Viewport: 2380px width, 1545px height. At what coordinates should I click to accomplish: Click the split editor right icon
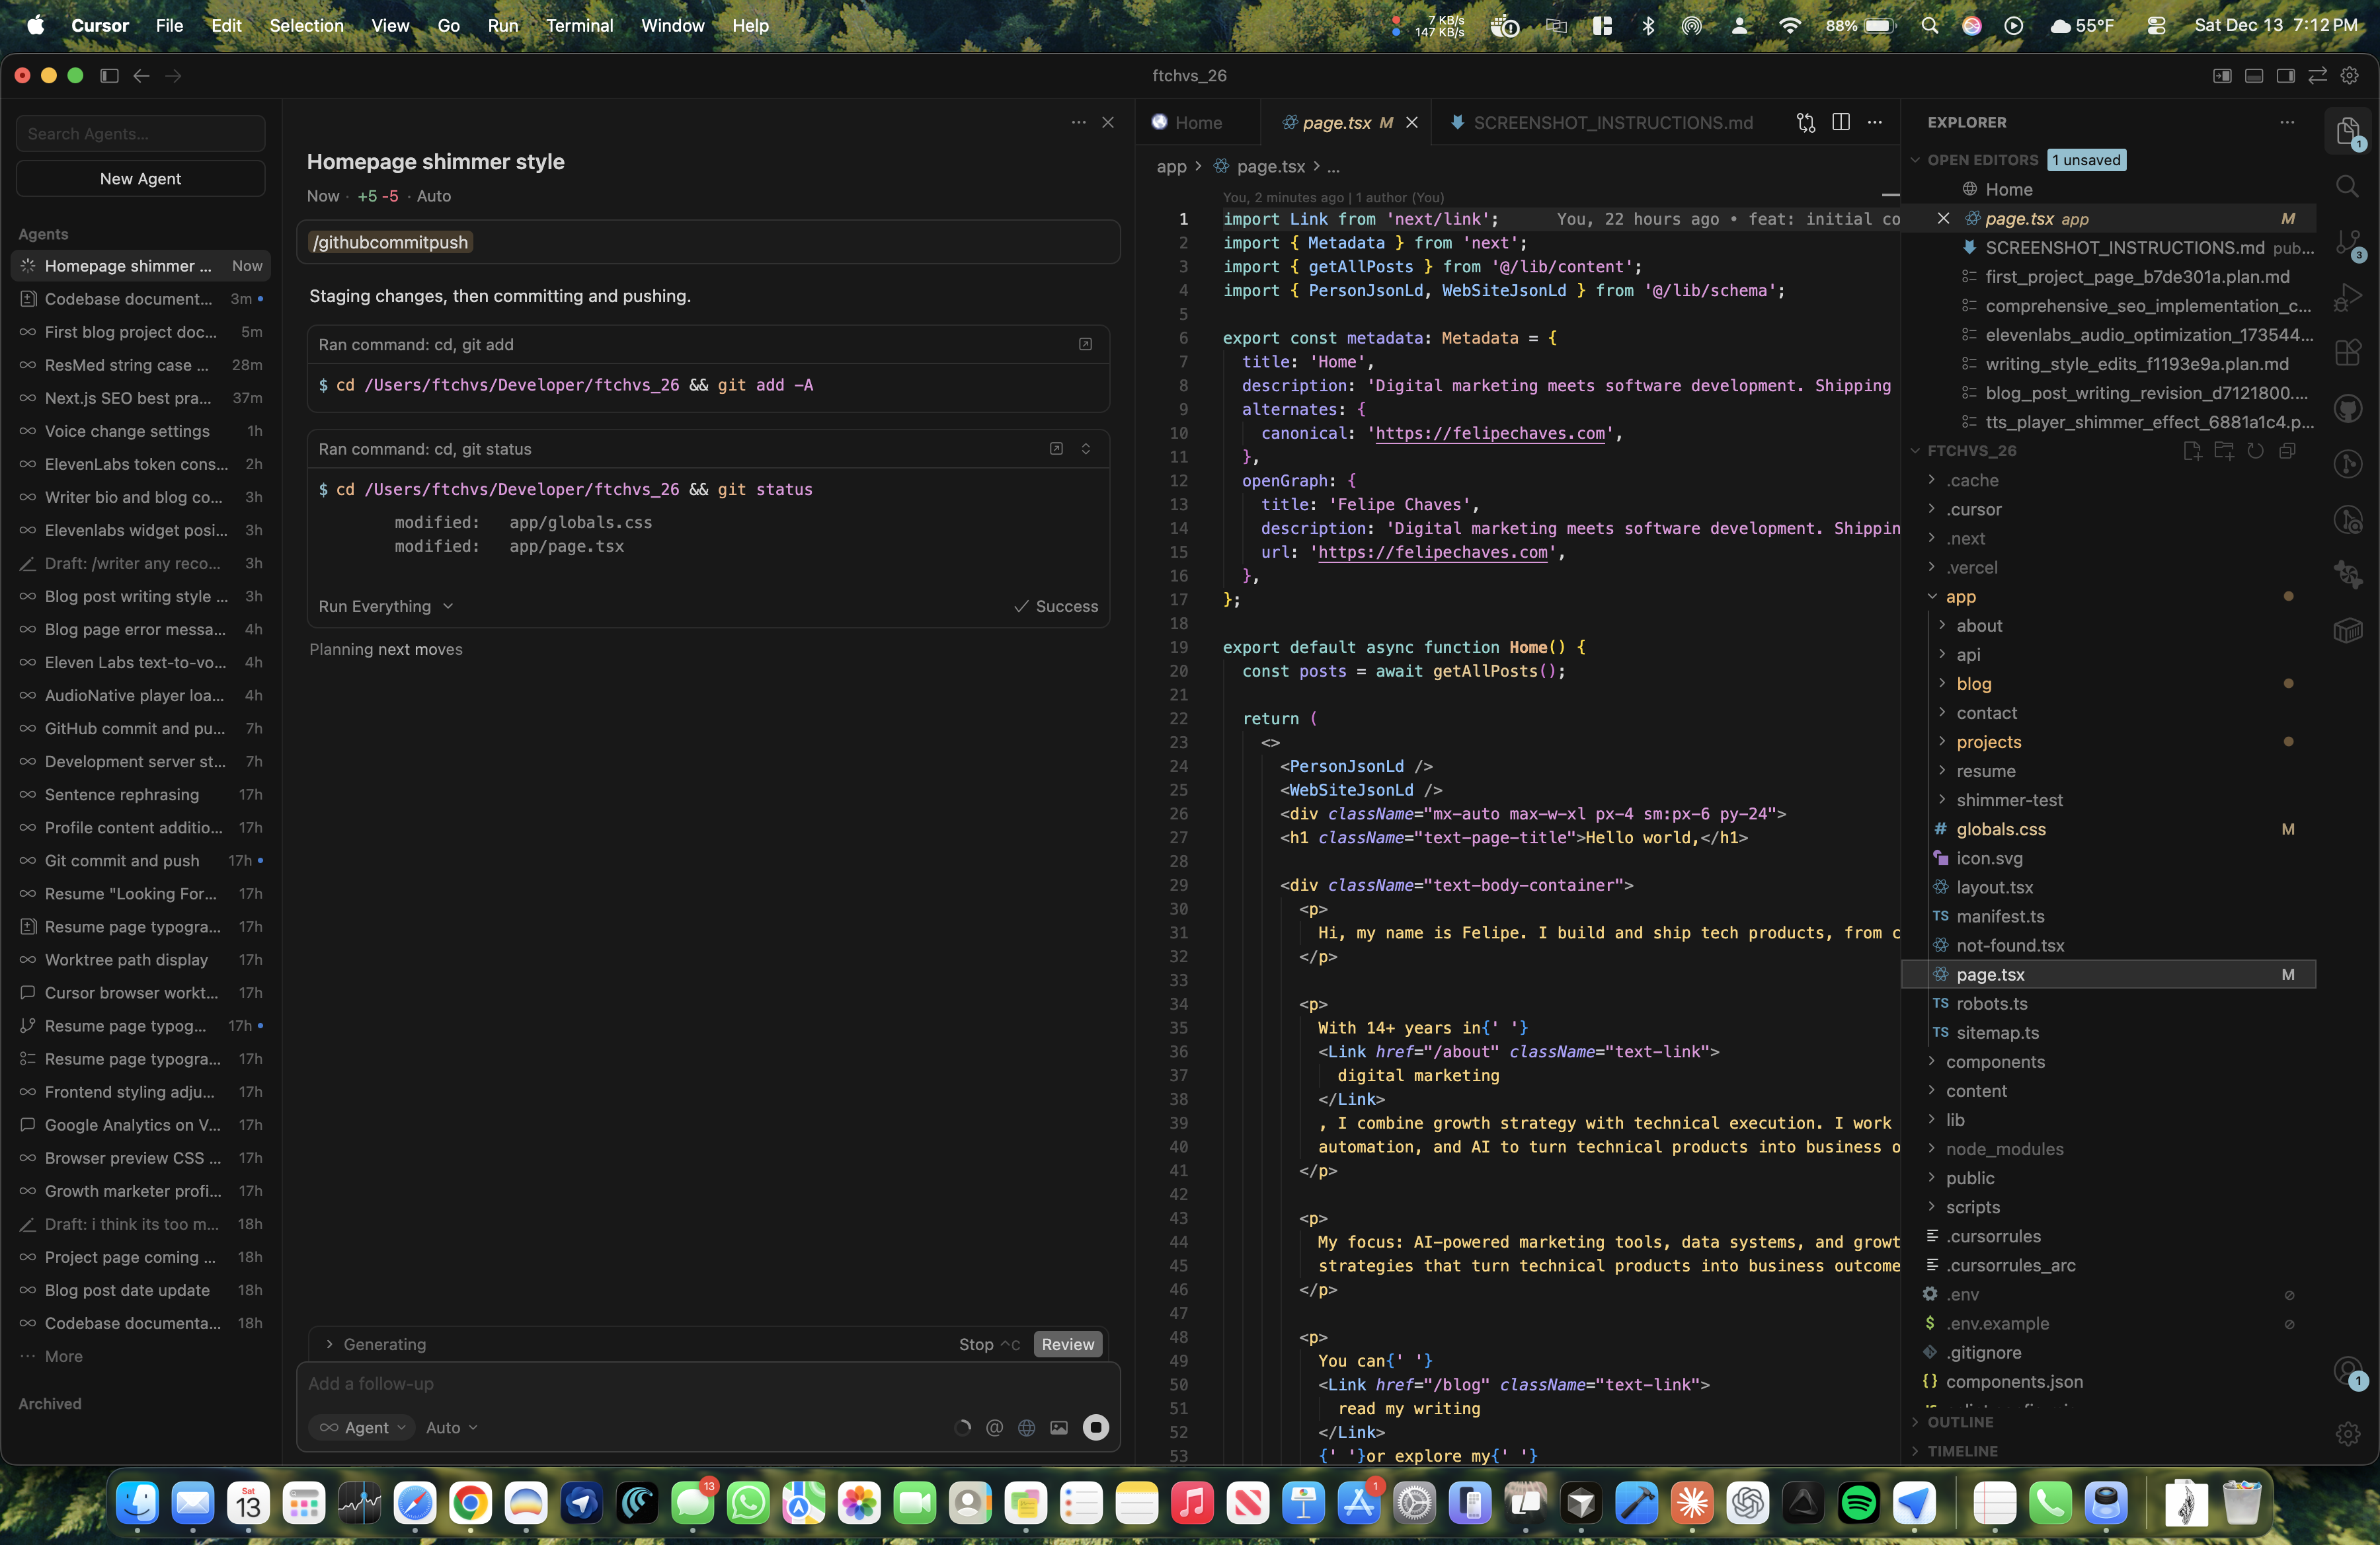tap(1840, 122)
